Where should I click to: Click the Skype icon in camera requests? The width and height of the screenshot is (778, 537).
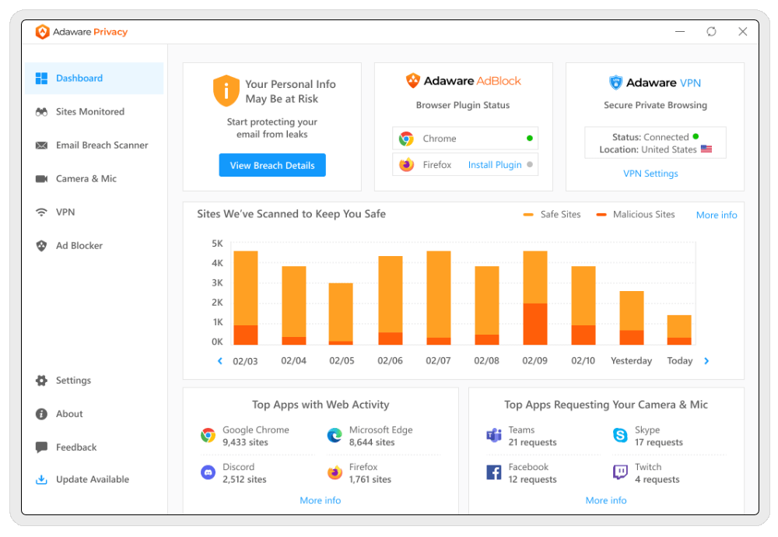(620, 436)
